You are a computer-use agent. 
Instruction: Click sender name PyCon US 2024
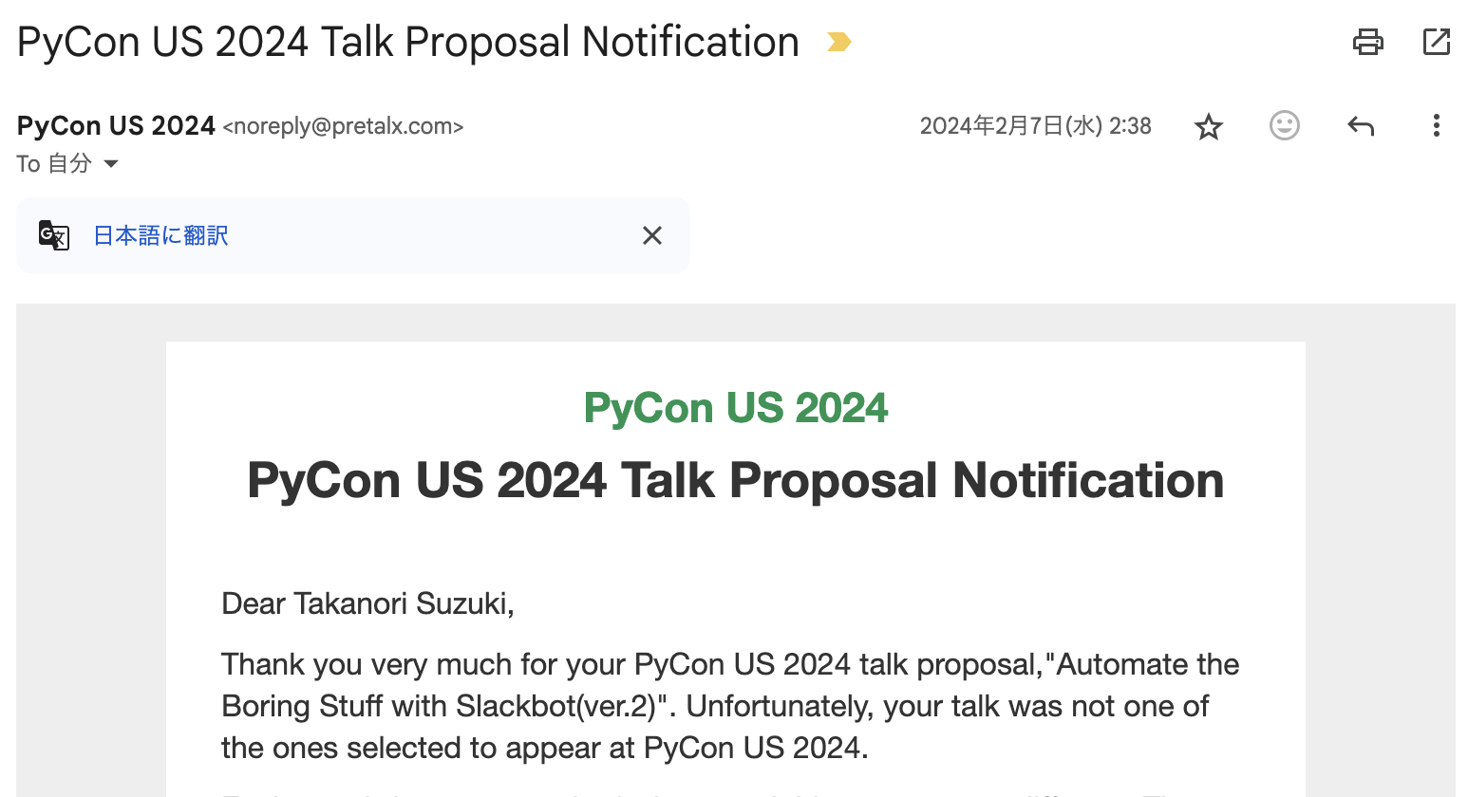[116, 125]
